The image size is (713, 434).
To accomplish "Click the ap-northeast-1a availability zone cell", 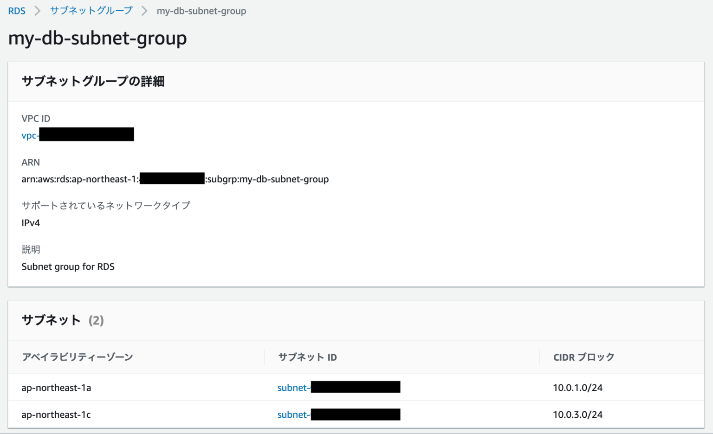I will (56, 388).
